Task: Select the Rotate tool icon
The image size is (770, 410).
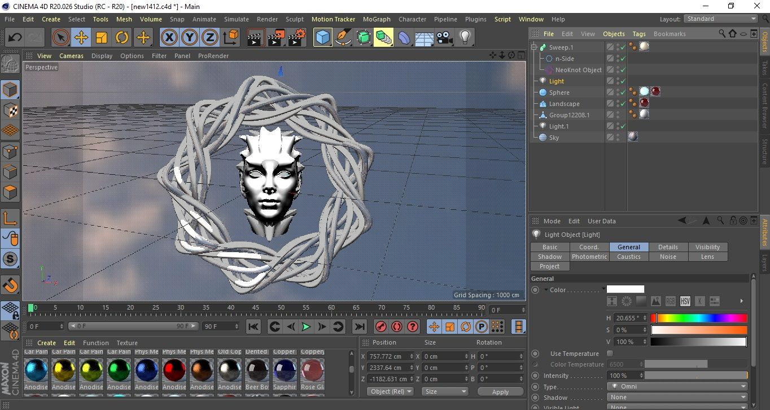Action: coord(122,38)
